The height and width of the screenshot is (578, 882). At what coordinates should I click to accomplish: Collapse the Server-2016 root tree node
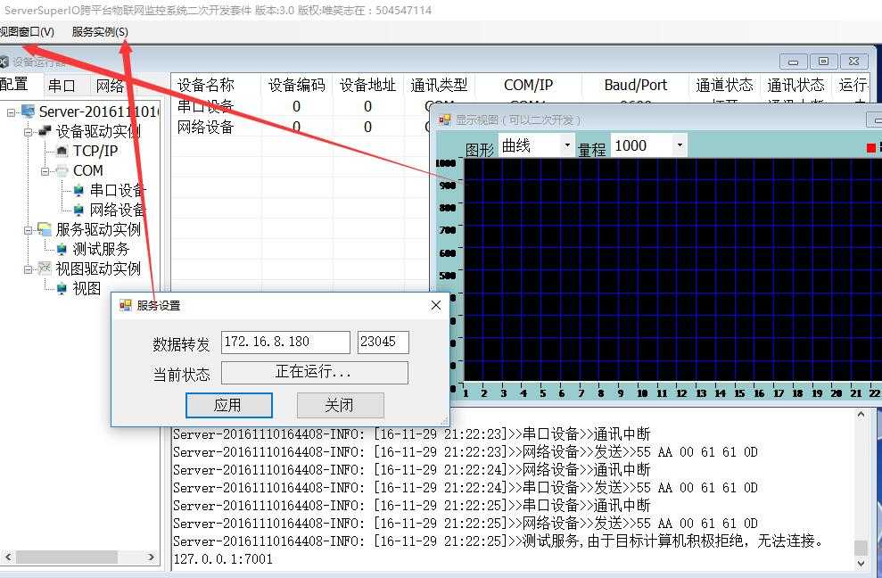coord(11,112)
